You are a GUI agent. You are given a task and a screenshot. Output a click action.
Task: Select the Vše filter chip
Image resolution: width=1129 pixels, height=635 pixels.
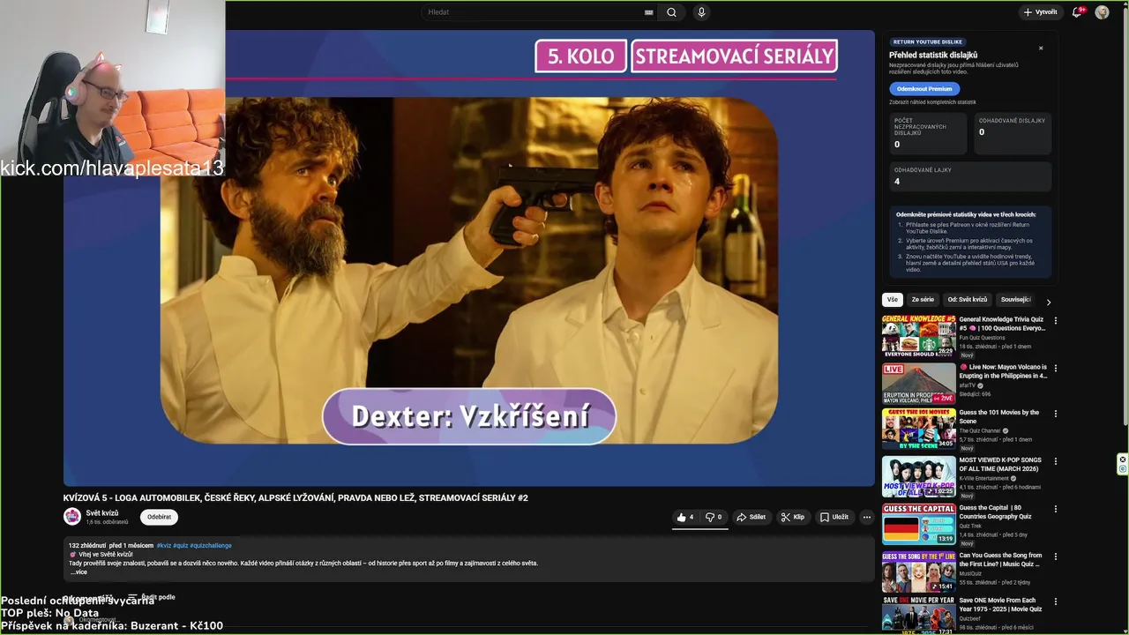(893, 300)
